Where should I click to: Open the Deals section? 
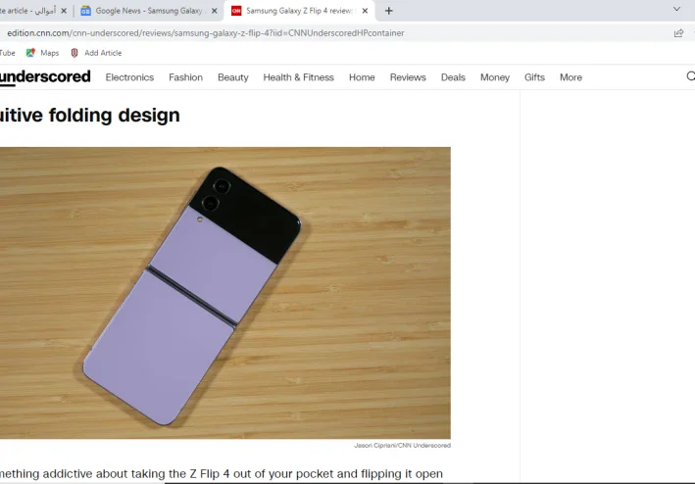pos(453,77)
